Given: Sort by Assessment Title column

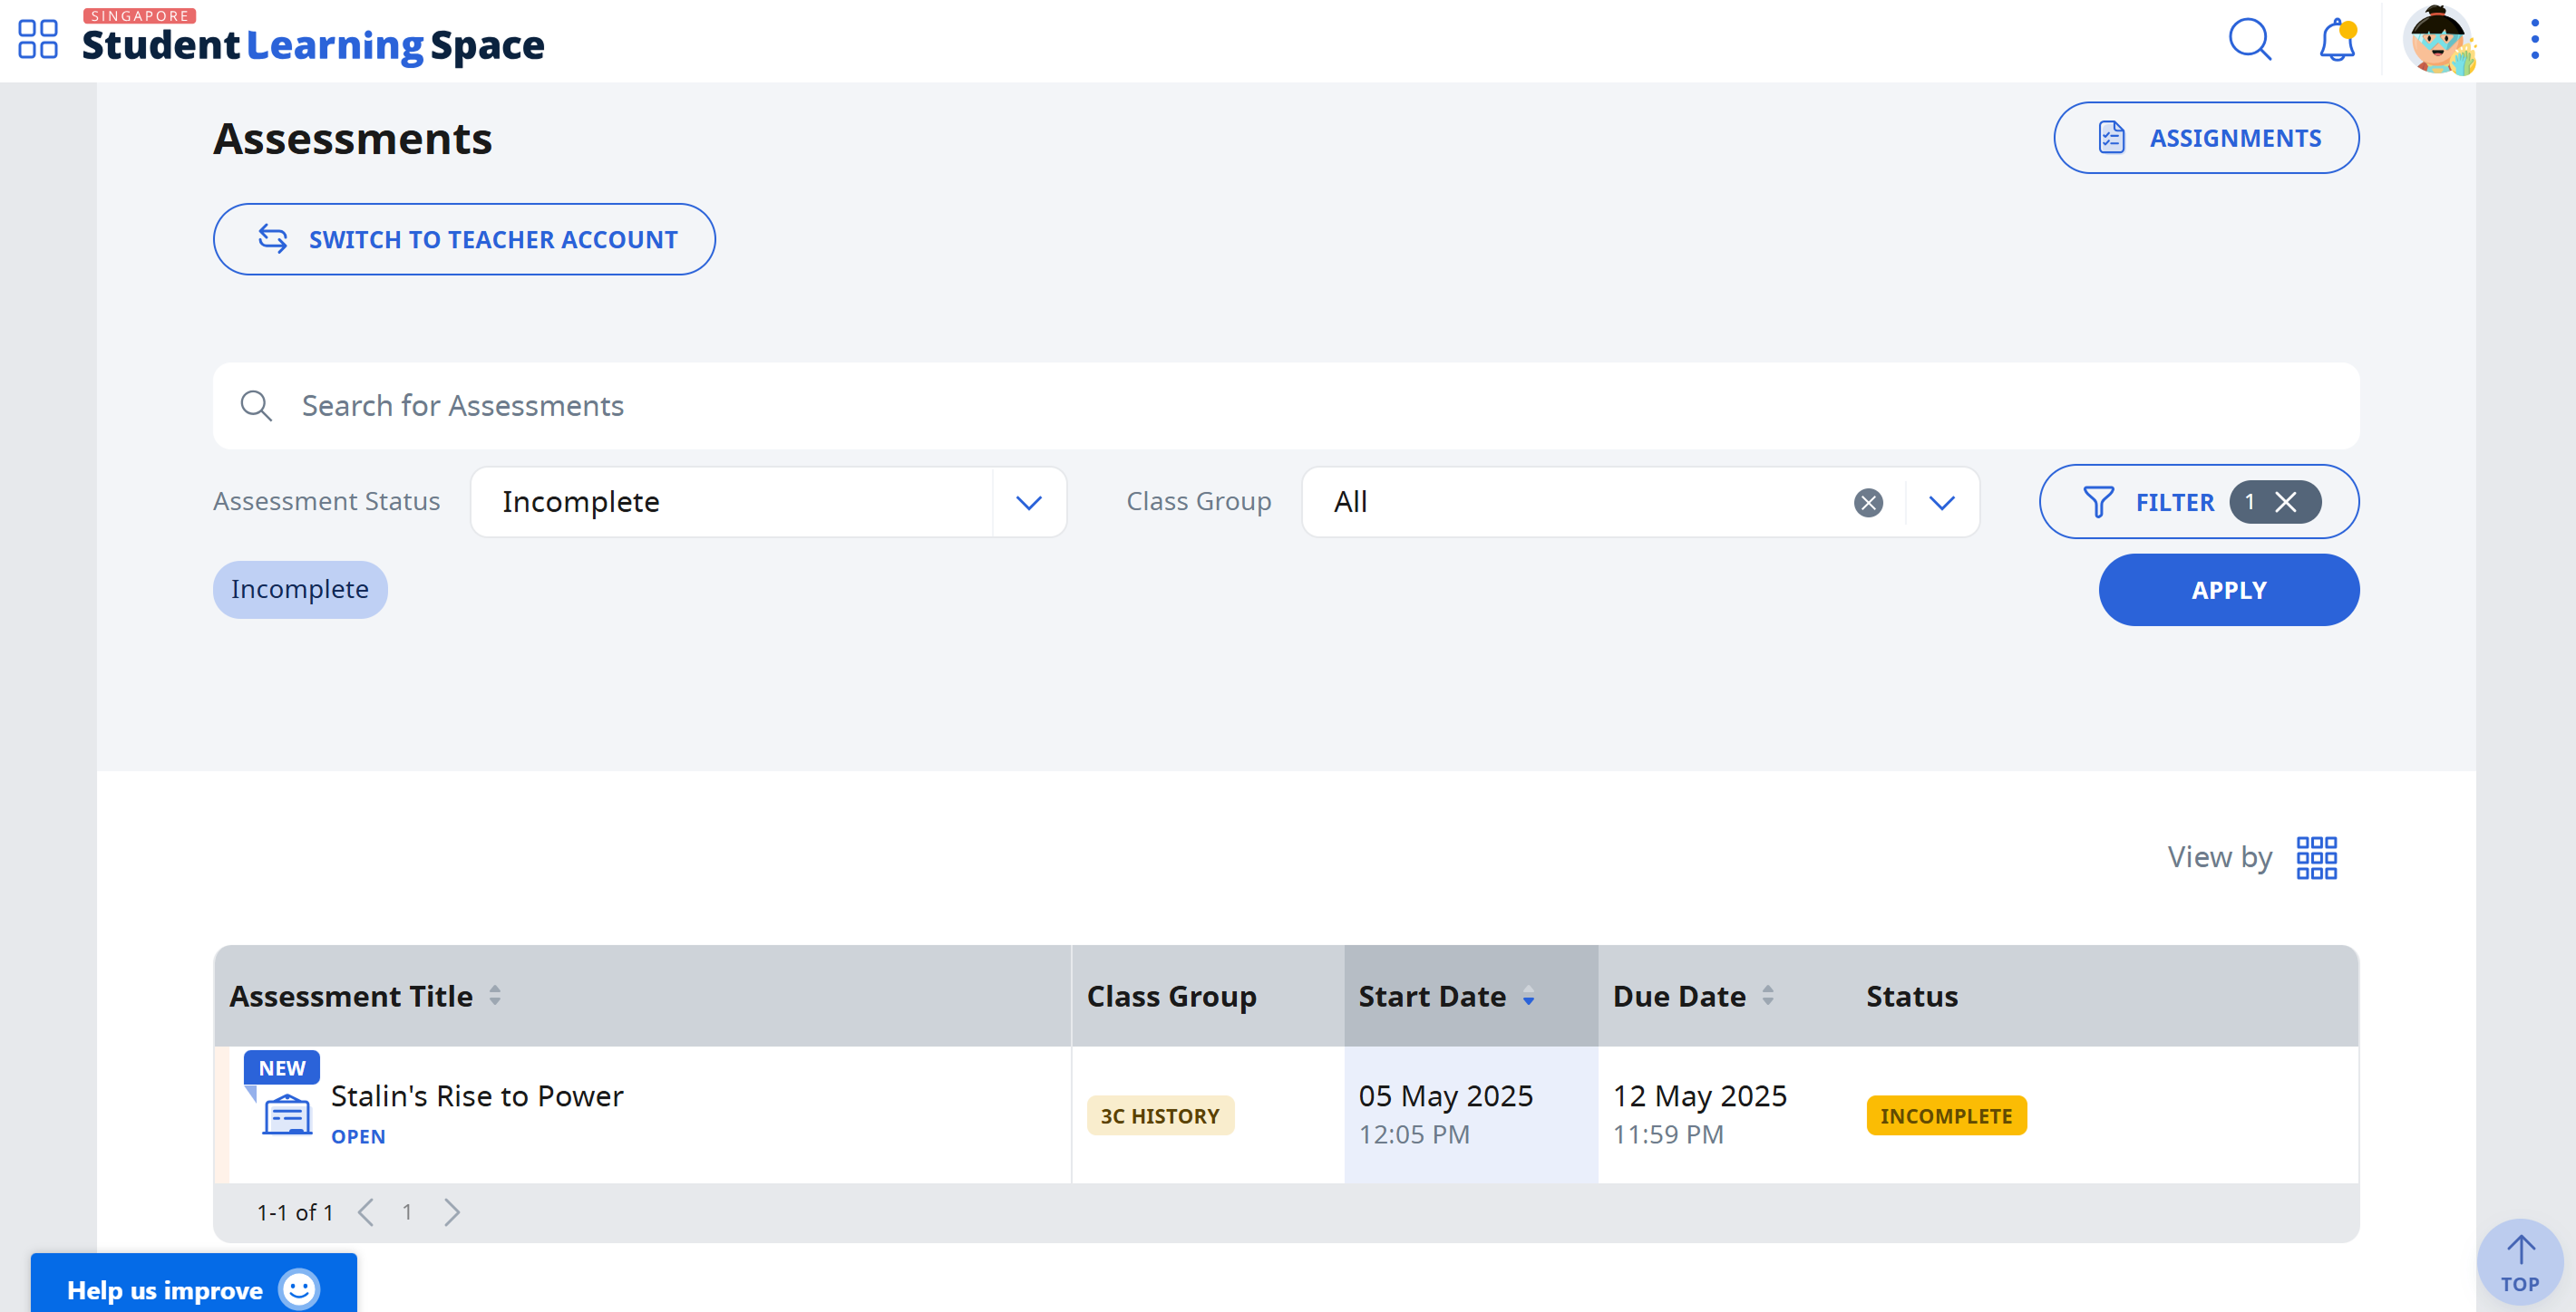Looking at the screenshot, I should (x=494, y=995).
